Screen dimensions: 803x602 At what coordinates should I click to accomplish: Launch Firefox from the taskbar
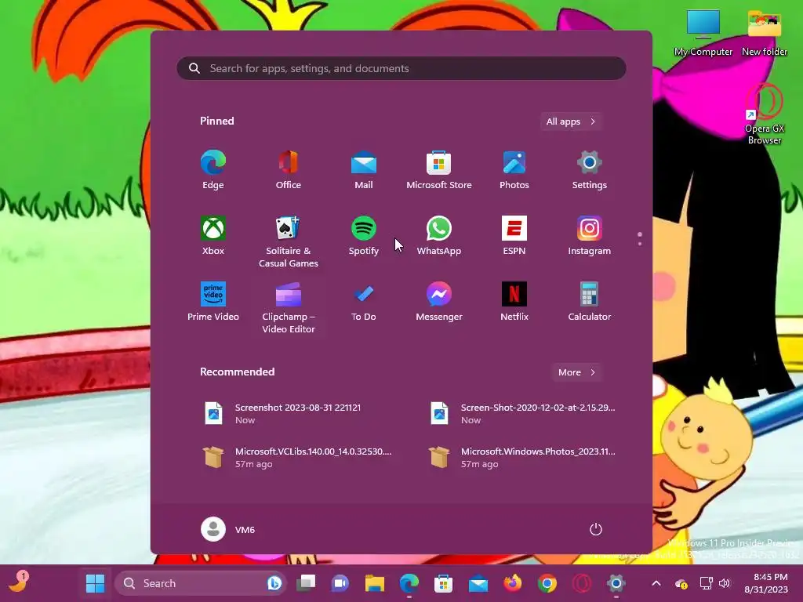513,583
